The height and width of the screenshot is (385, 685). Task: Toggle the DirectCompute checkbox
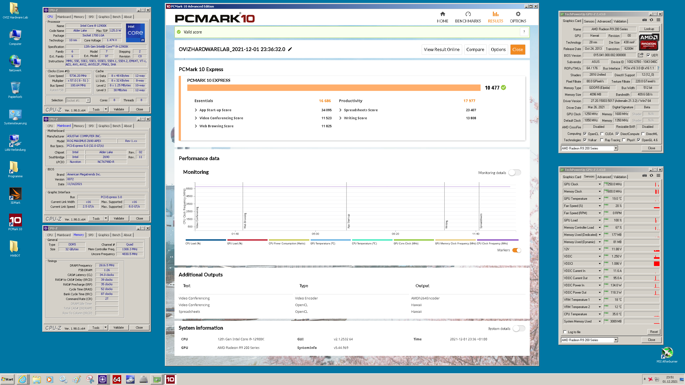[x=617, y=134]
